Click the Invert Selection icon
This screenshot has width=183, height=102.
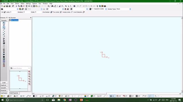point(84,12)
